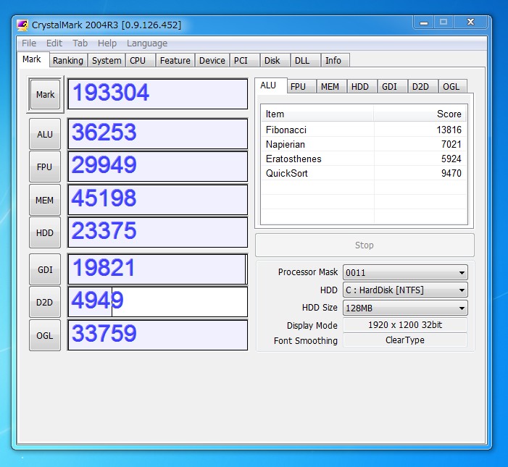508x467 pixels.
Task: Run the MEM benchmark button
Action: (45, 200)
